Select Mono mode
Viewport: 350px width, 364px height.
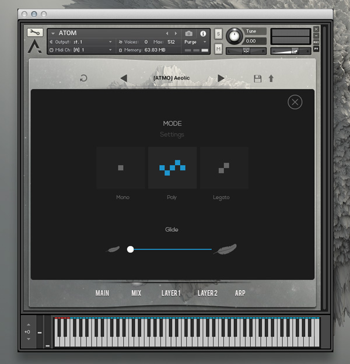coord(121,167)
